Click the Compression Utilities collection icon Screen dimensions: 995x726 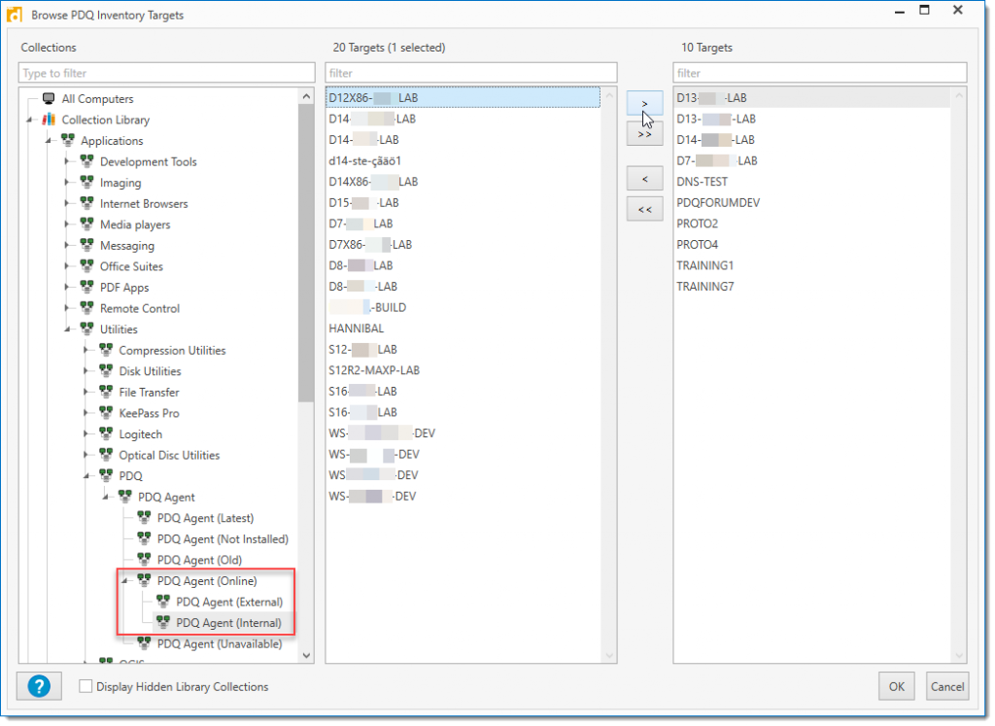[x=106, y=350]
